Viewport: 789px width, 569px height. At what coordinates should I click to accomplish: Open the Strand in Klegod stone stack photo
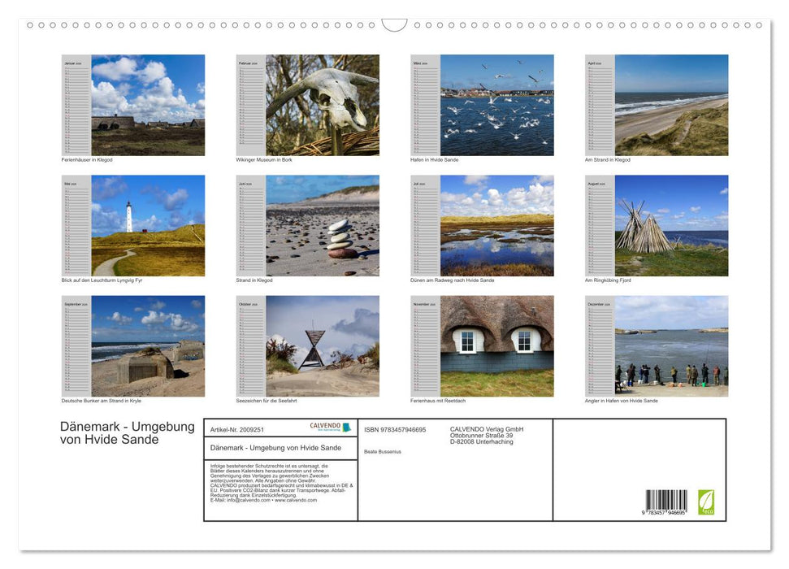pos(325,224)
